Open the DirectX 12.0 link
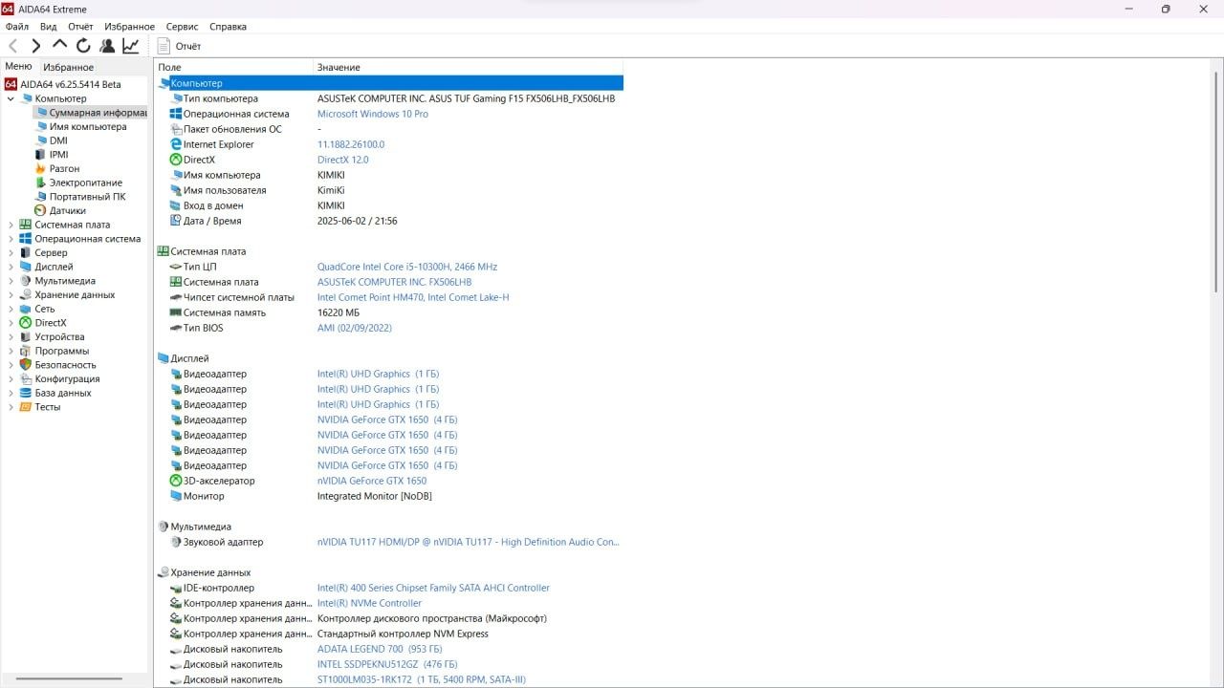 point(342,160)
